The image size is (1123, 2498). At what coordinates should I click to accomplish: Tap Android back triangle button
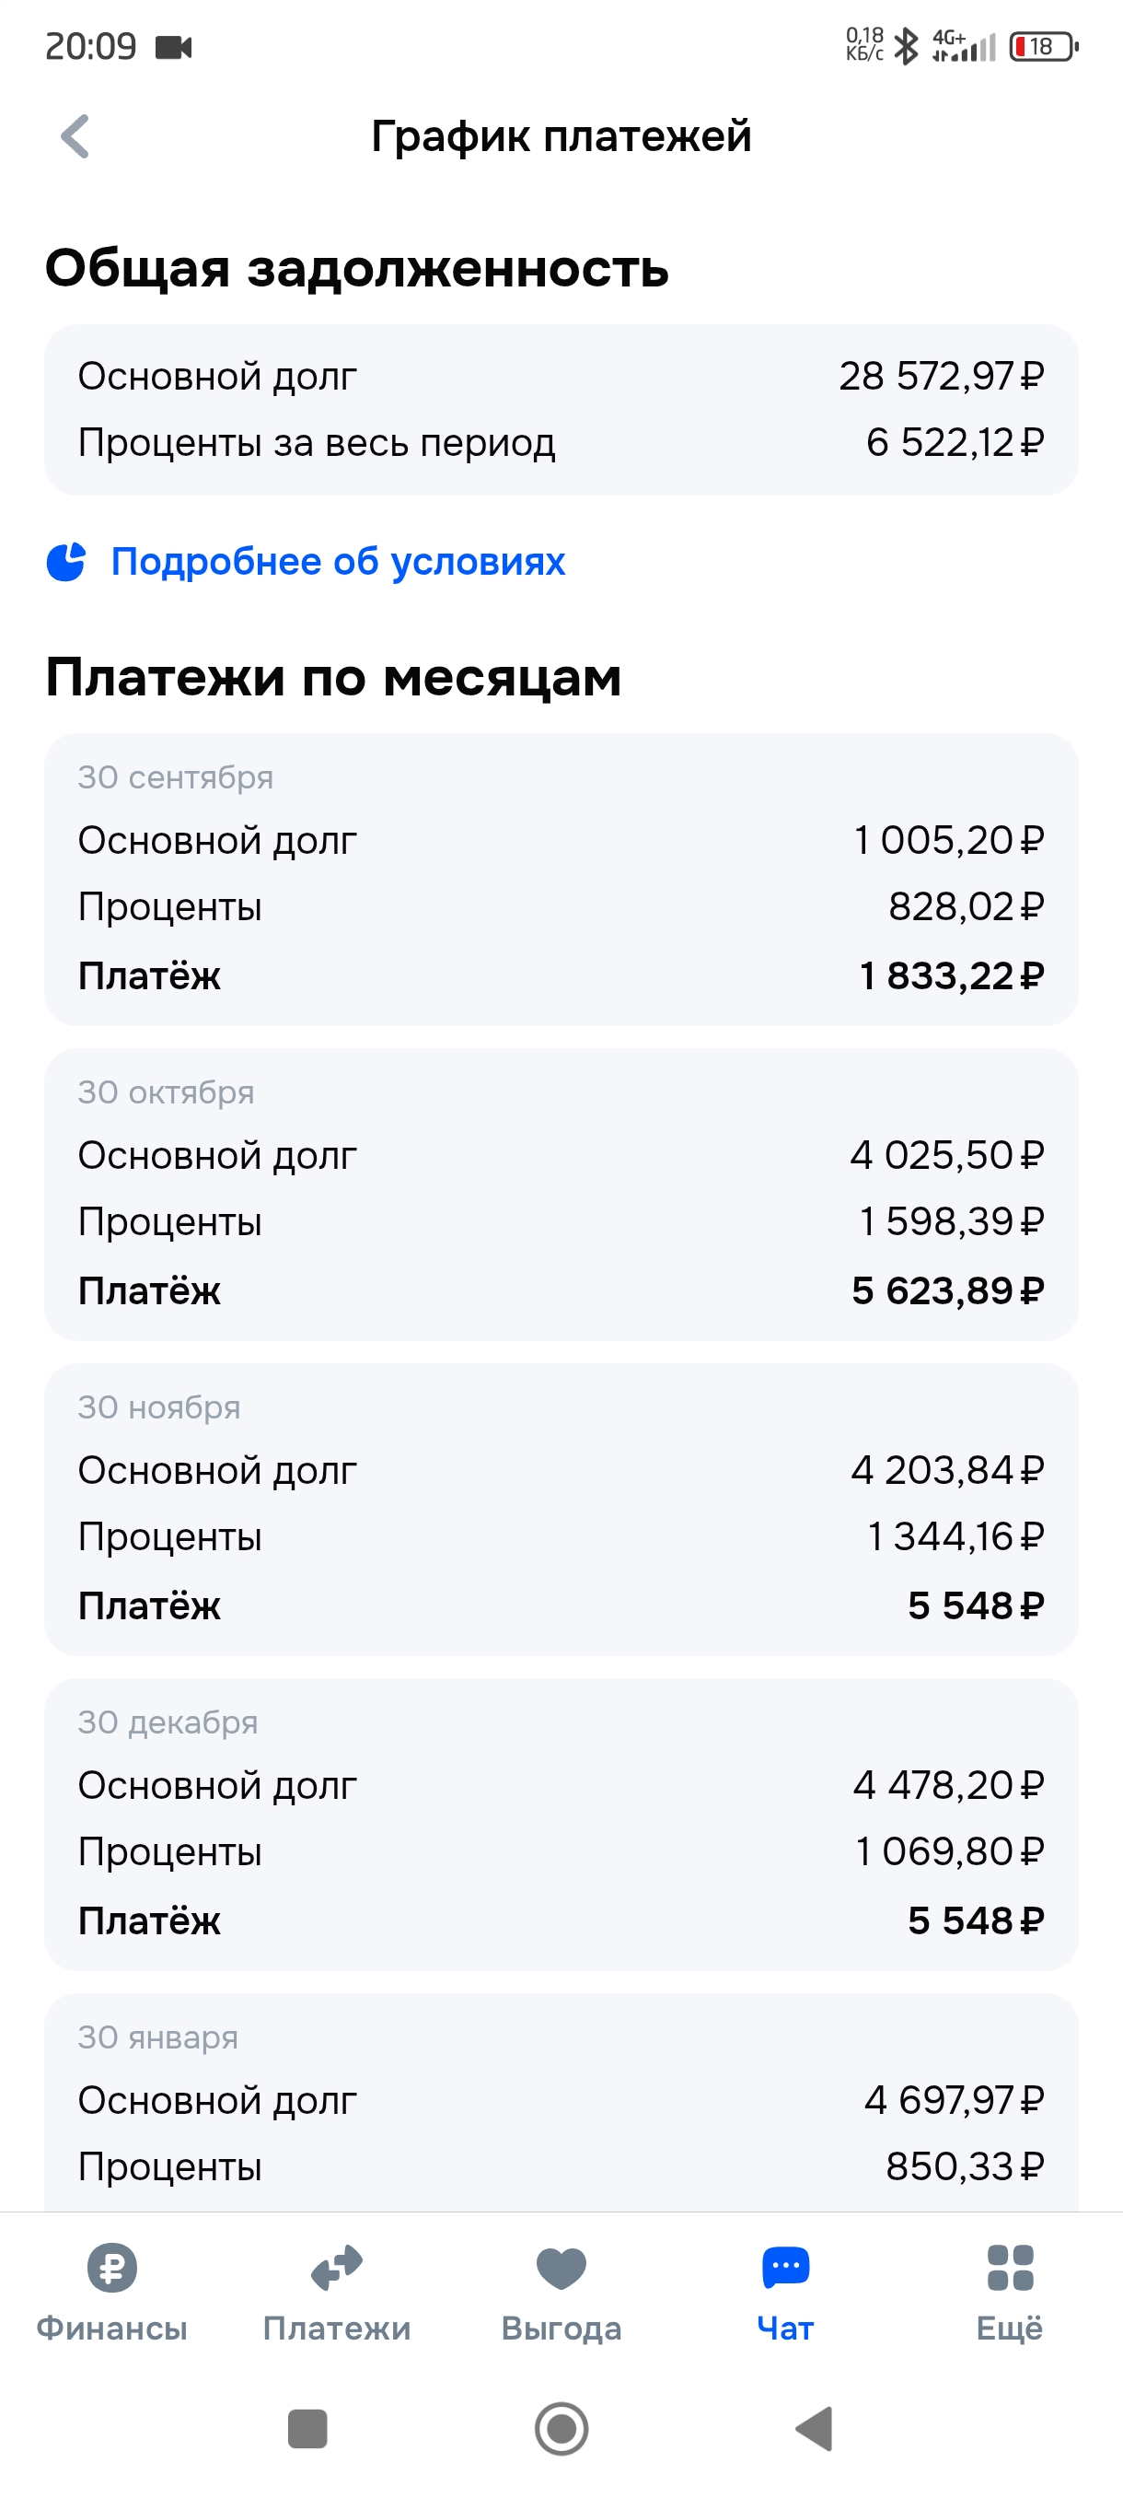[814, 2429]
